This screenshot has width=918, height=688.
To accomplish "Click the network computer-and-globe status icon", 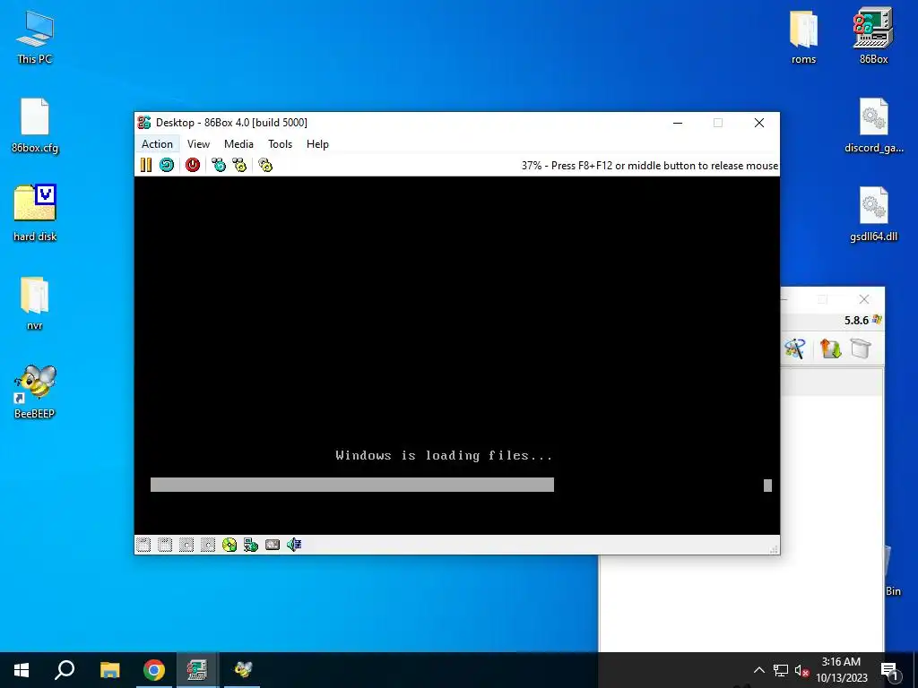I will [x=251, y=545].
